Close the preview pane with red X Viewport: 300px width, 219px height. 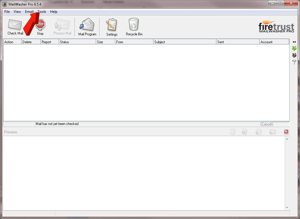(286, 132)
